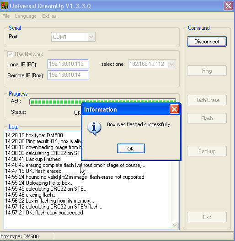
Task: Select log line 'erasing complete flash' at 14:46:42
Action: click(75, 165)
